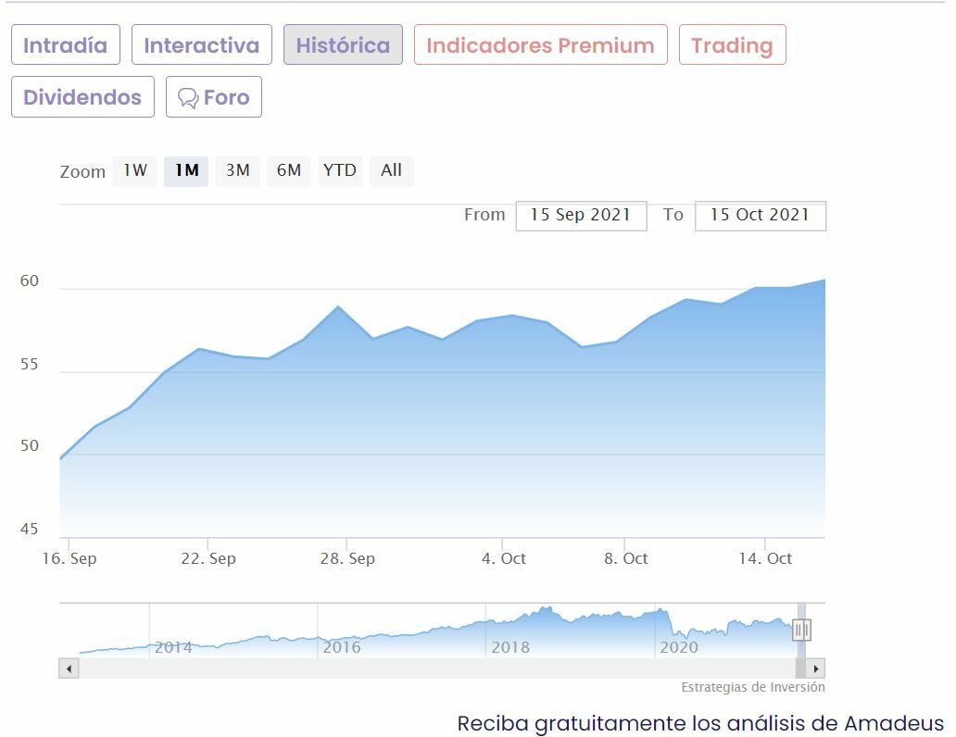Open the Intradía chart tab

tap(66, 44)
